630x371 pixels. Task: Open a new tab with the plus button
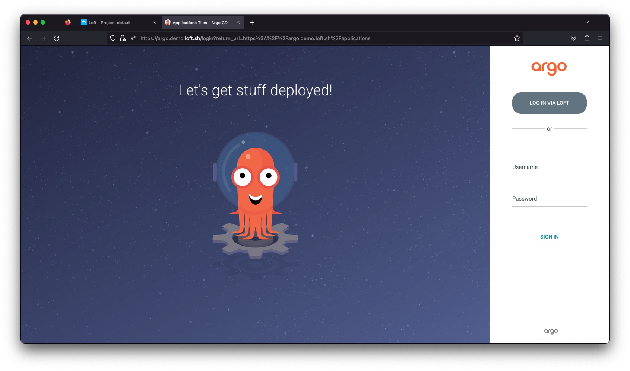click(x=252, y=23)
